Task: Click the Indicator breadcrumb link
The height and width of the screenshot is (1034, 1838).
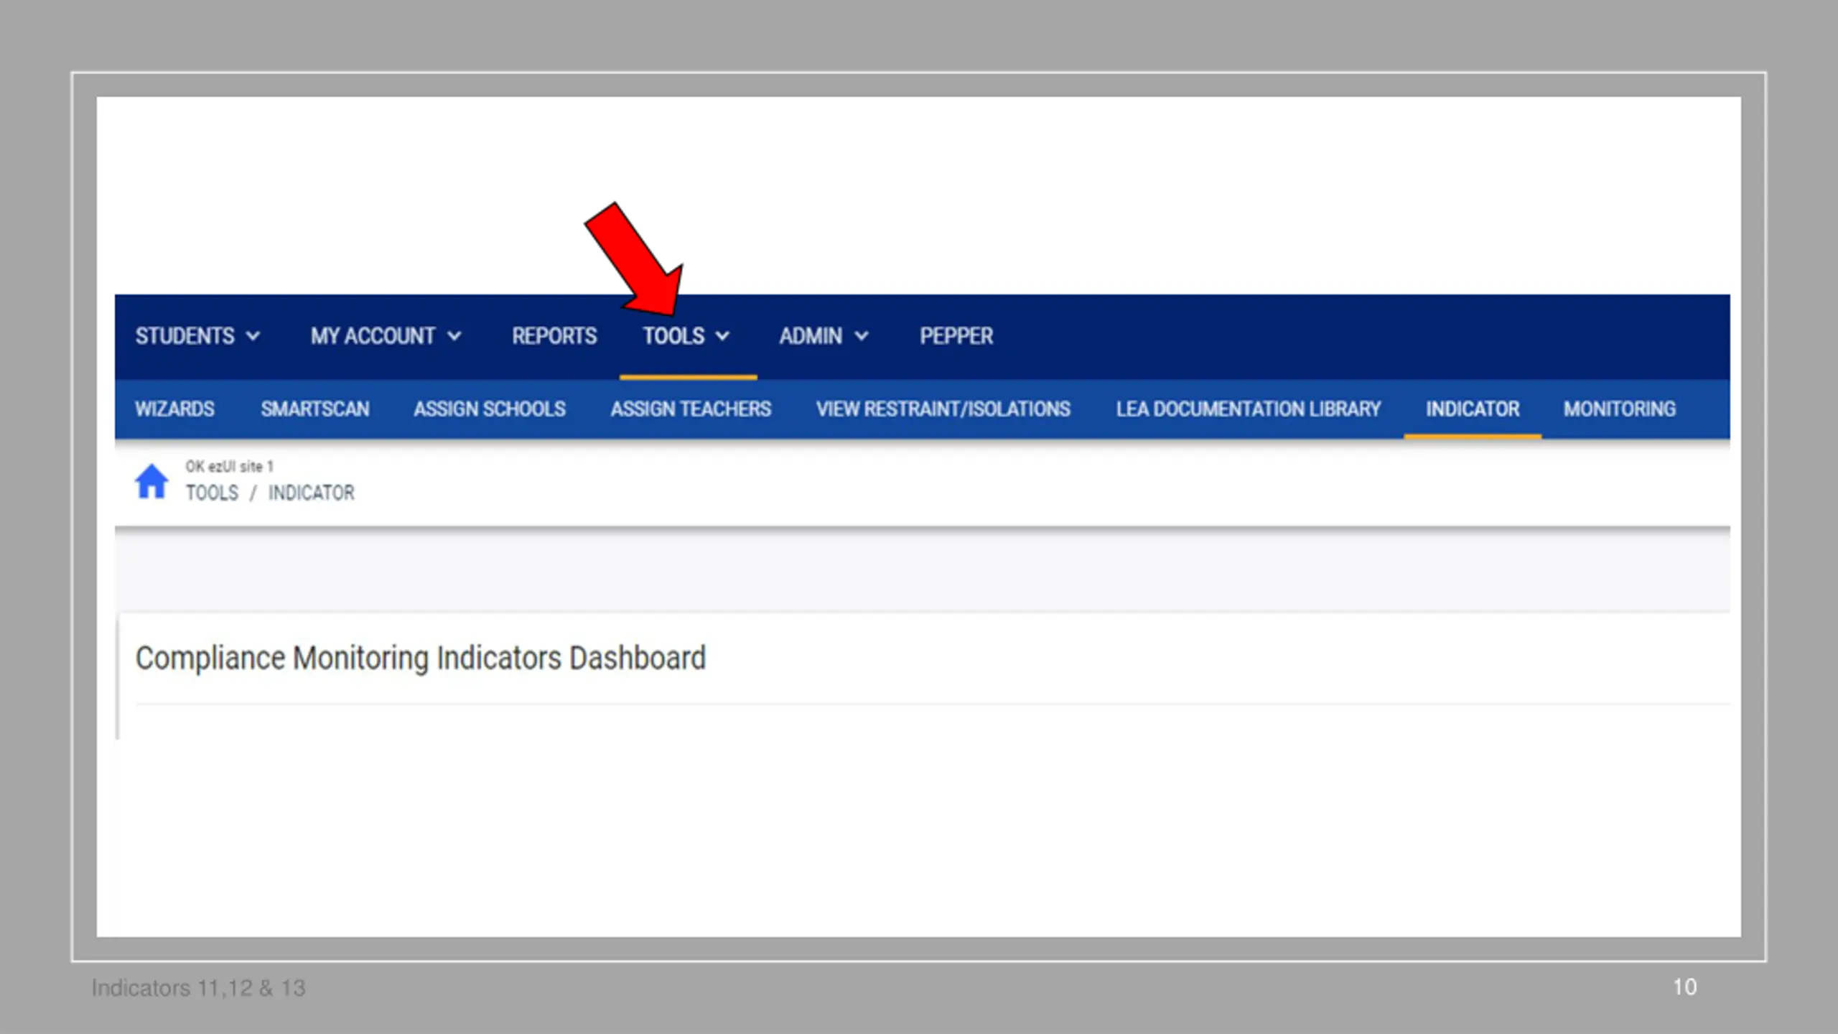Action: 312,493
